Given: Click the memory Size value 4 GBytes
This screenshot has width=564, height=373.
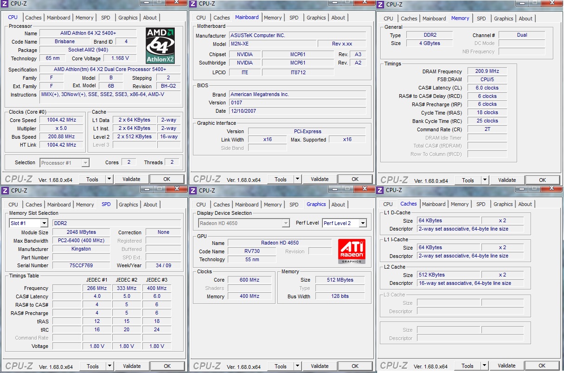Looking at the screenshot, I should point(429,43).
